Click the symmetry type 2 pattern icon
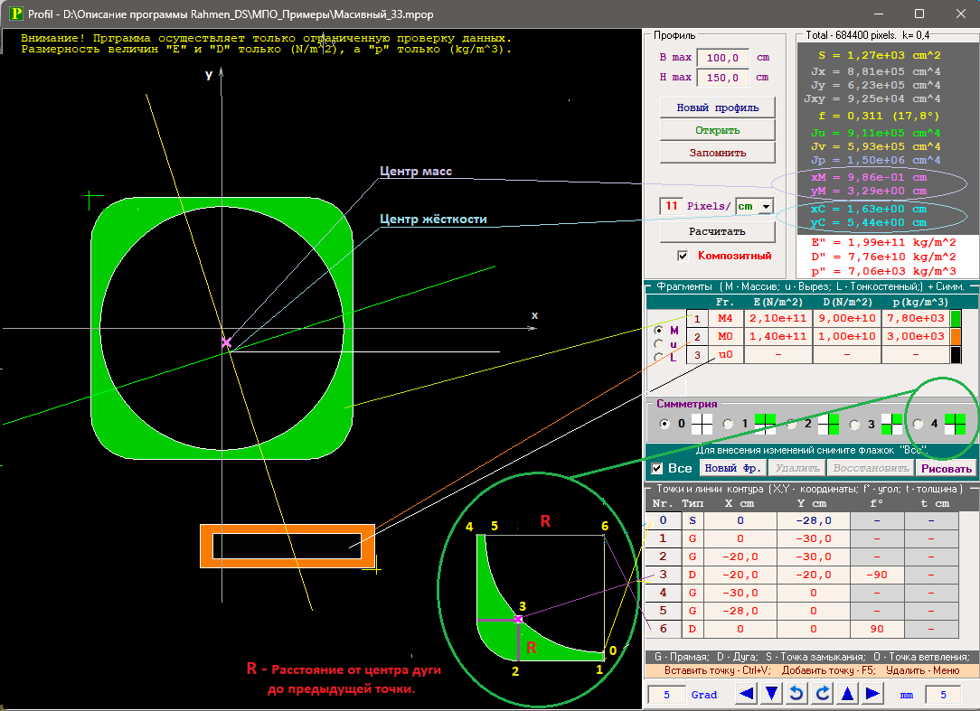This screenshot has height=711, width=980. click(x=827, y=424)
